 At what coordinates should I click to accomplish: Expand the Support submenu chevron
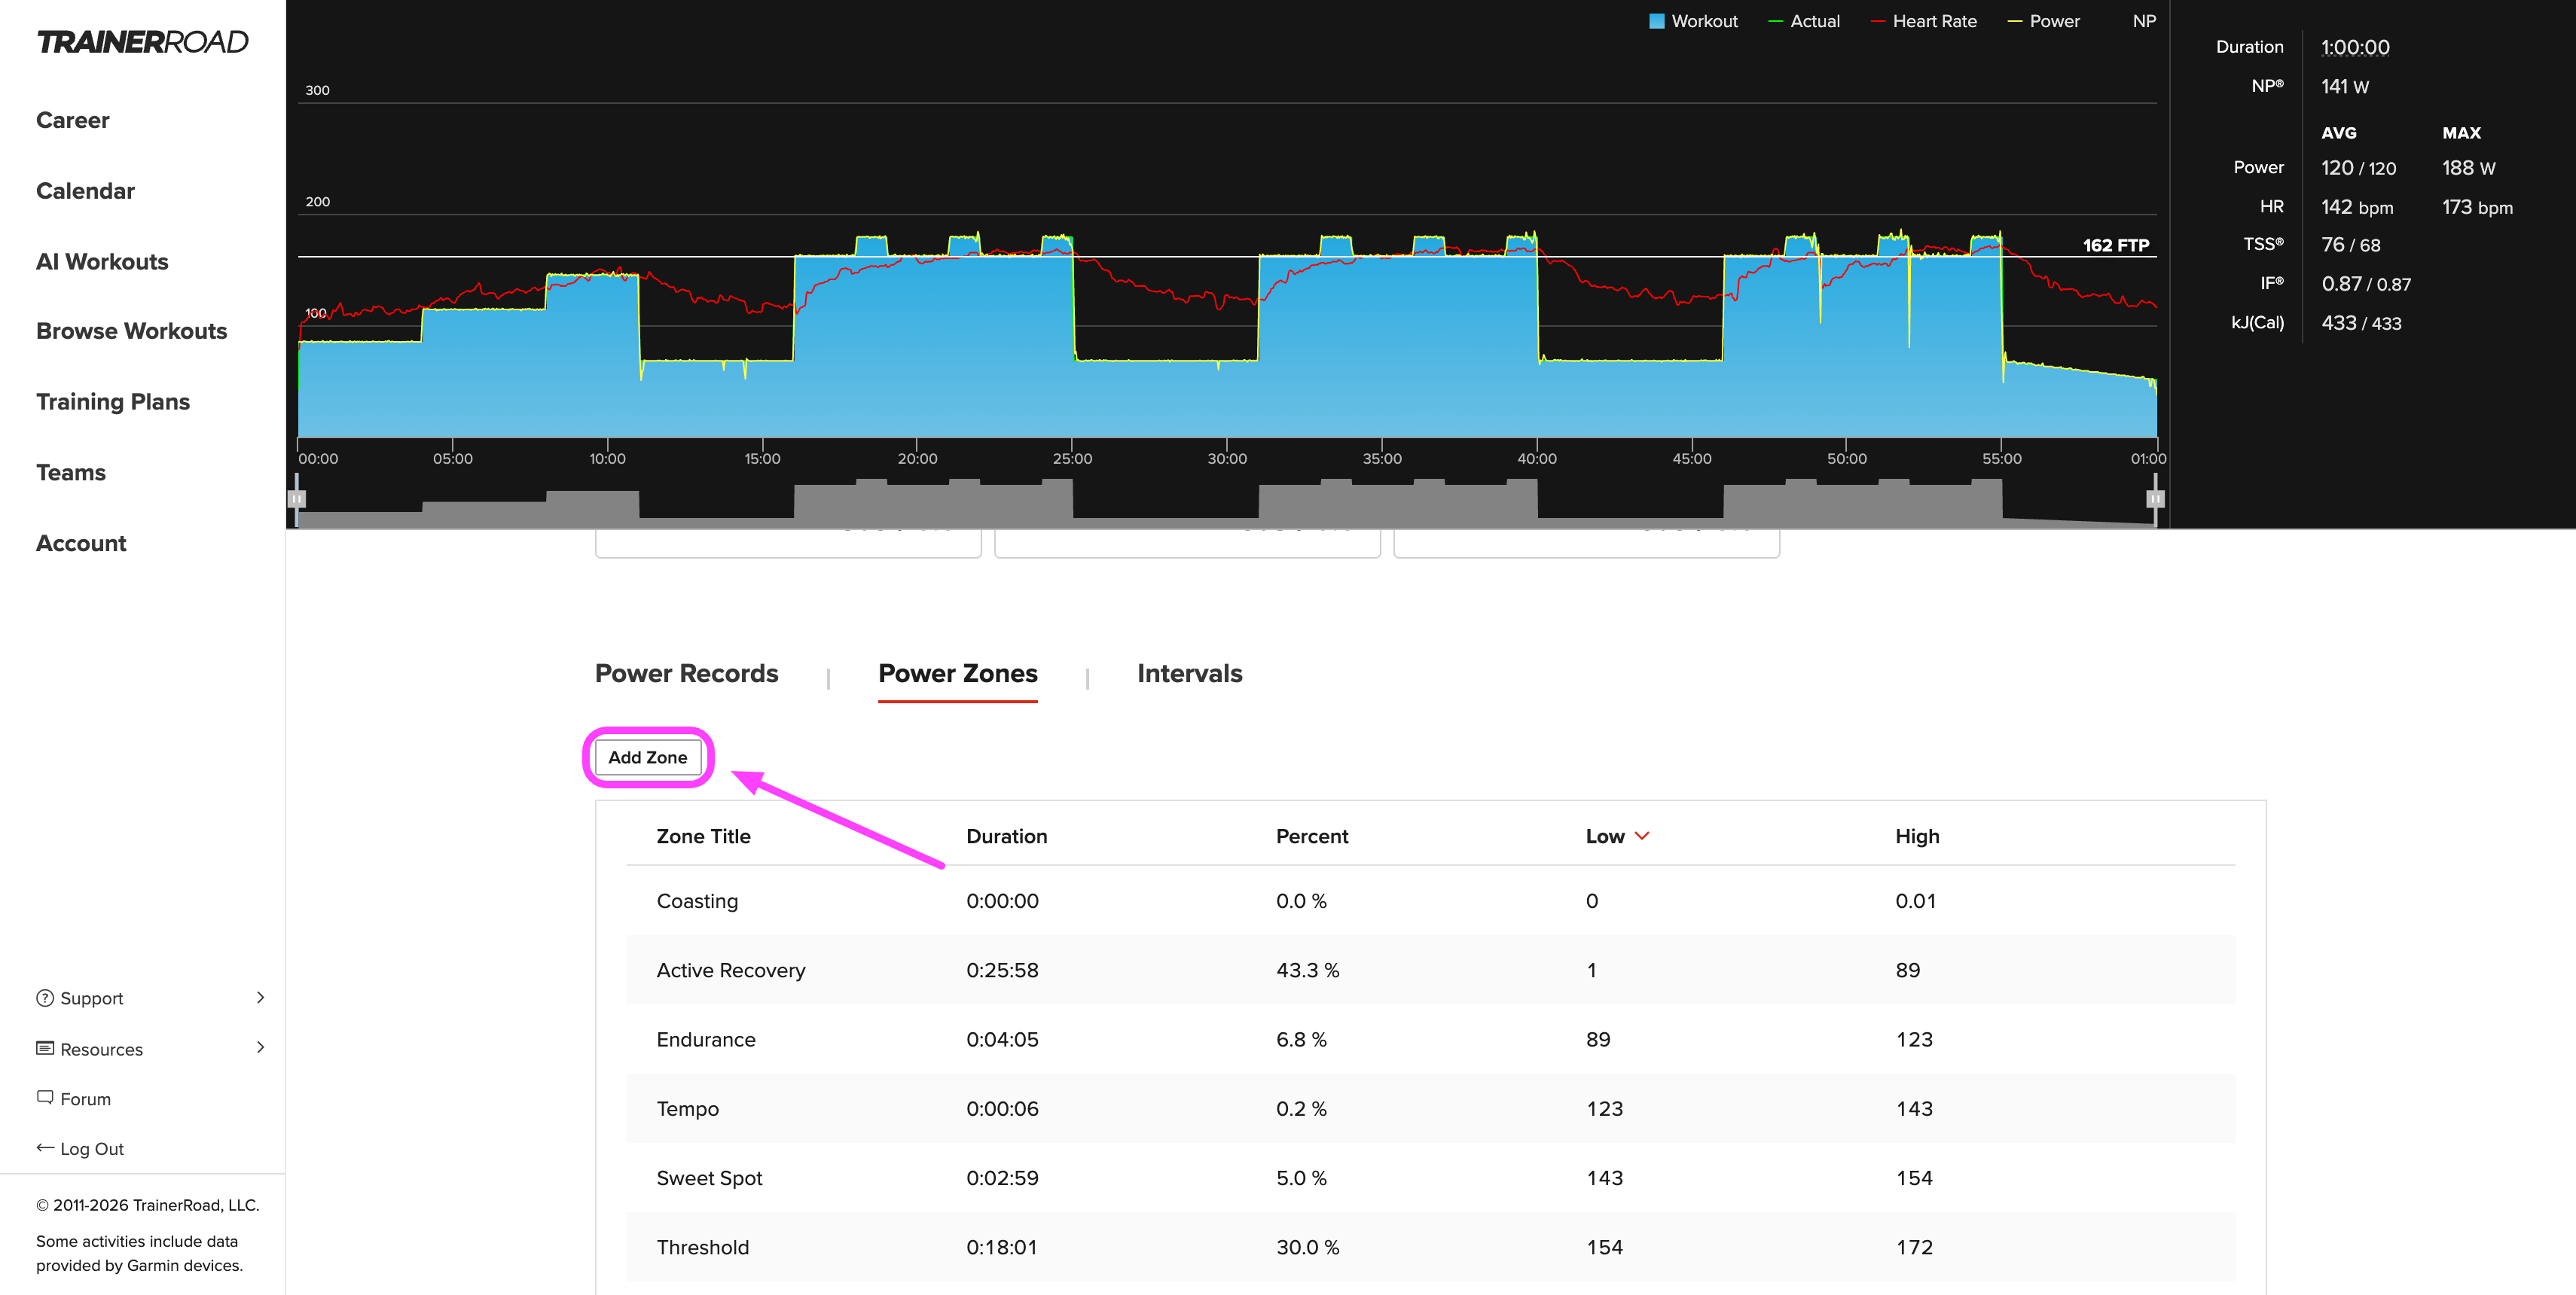pyautogui.click(x=260, y=998)
